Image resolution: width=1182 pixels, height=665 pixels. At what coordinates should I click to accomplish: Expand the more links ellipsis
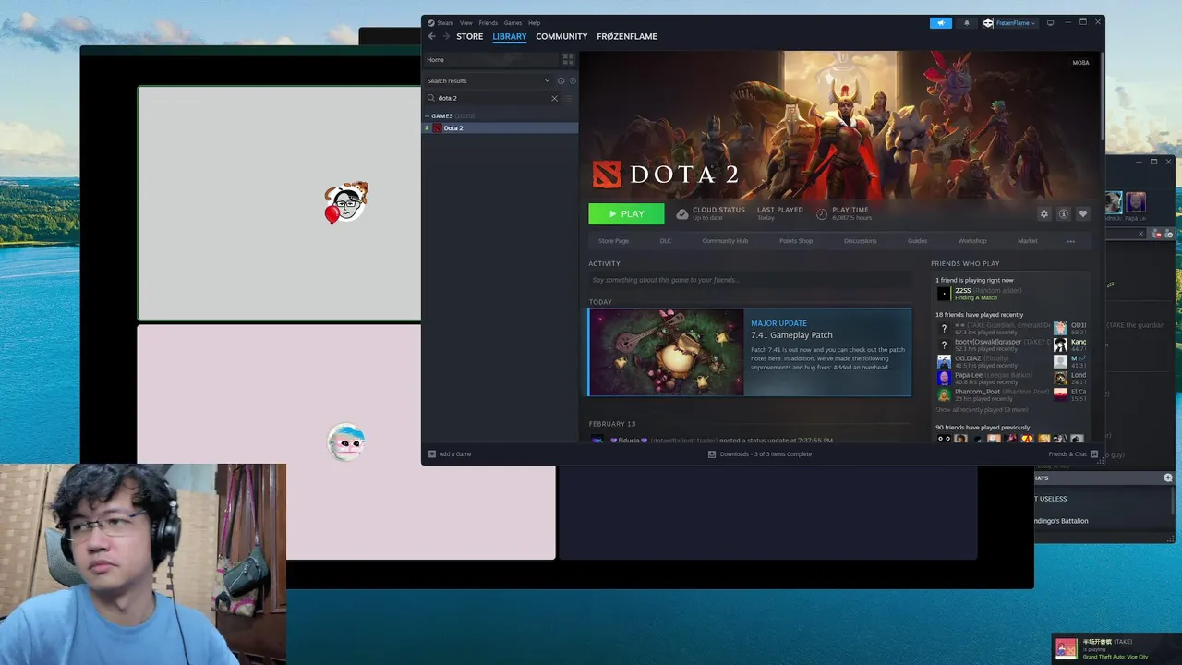click(1070, 241)
